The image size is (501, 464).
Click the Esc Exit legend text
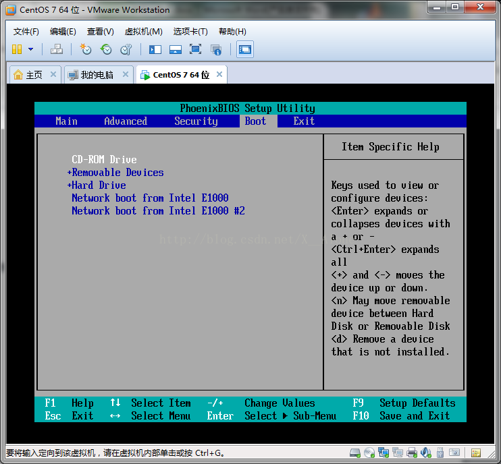[x=69, y=416]
